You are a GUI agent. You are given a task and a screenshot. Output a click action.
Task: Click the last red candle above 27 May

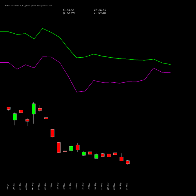[128, 162]
